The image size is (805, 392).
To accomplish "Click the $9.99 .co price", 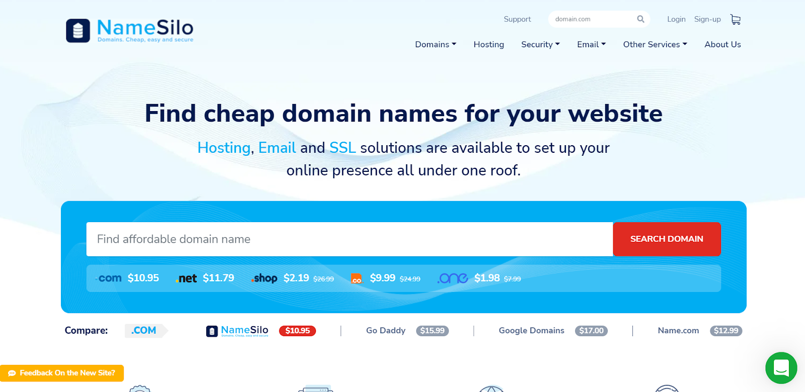I will tap(383, 278).
